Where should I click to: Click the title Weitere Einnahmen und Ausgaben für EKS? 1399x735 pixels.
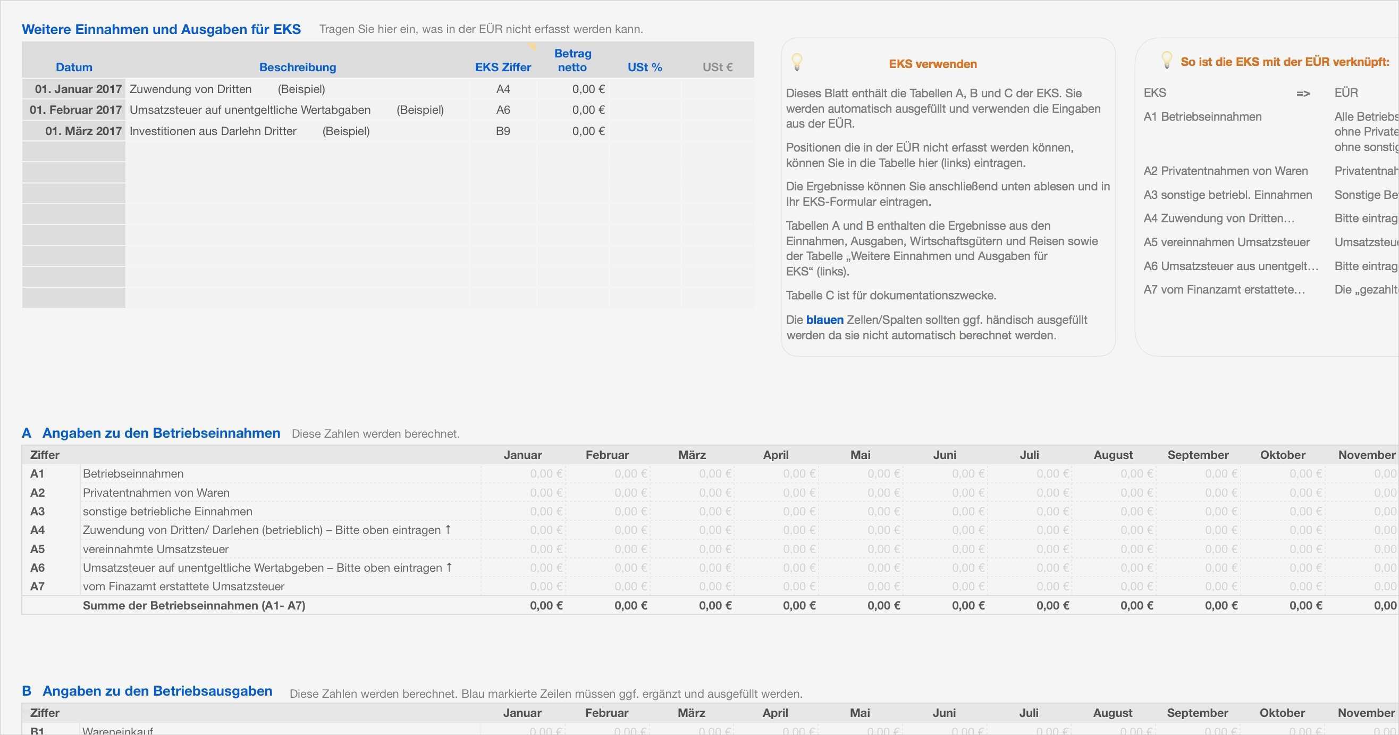click(161, 29)
